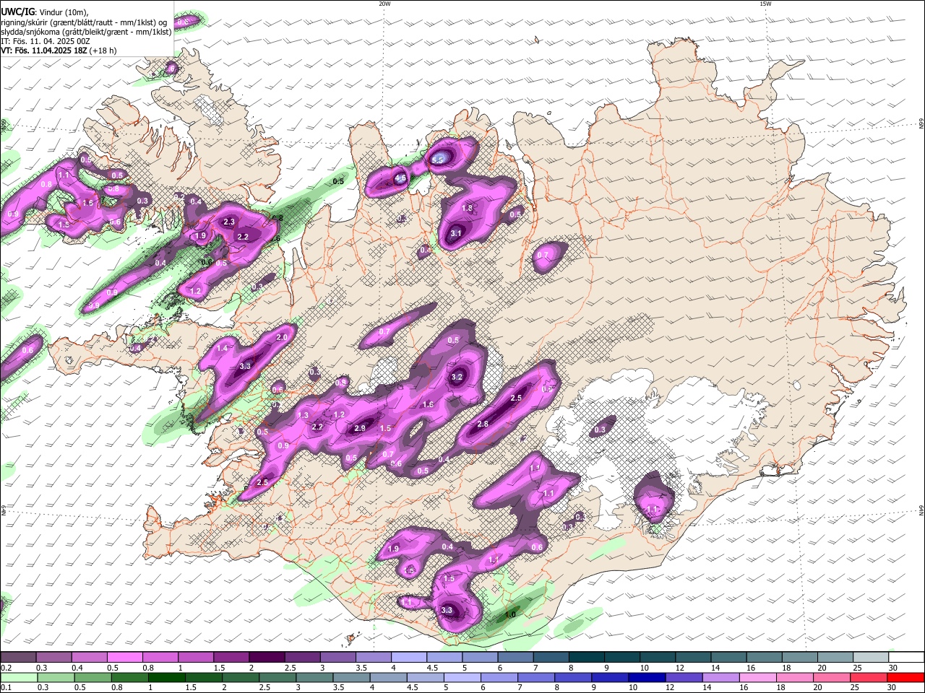Click the '0.2' label on the snow scale

tap(6, 668)
